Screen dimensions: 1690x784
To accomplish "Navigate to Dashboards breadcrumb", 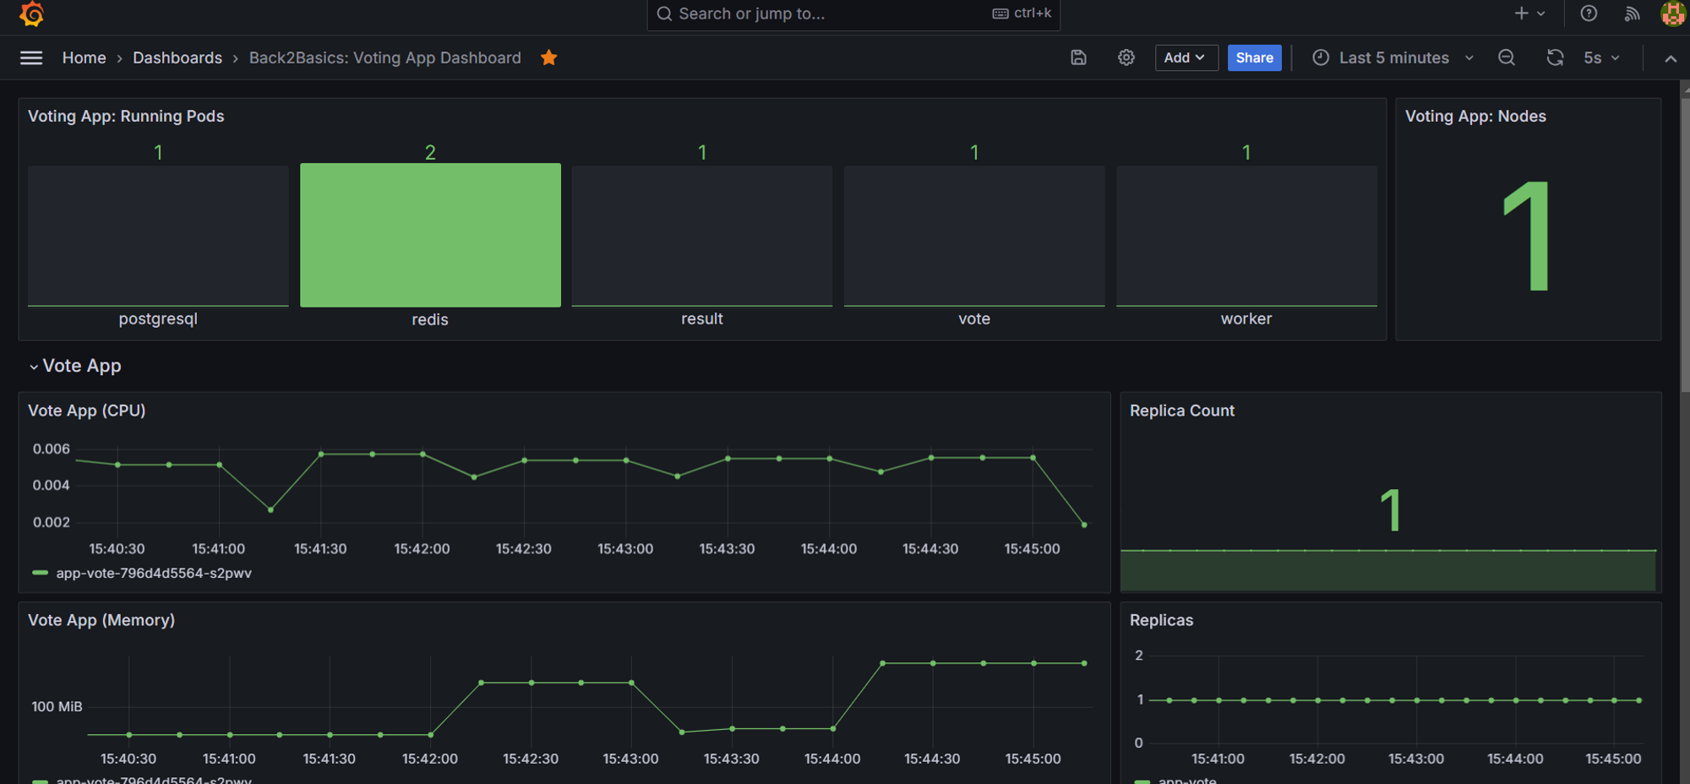I will click(x=177, y=57).
